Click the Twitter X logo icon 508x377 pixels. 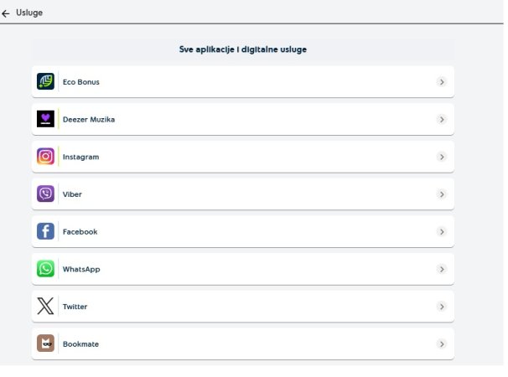coord(45,306)
